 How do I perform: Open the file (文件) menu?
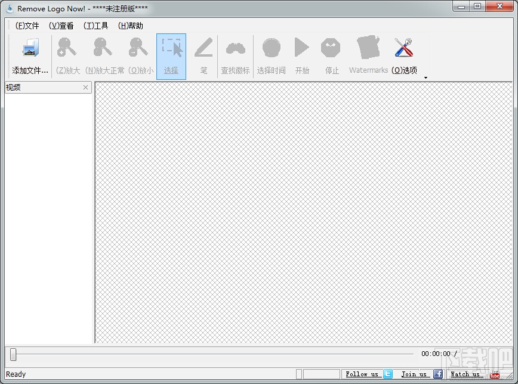(27, 26)
